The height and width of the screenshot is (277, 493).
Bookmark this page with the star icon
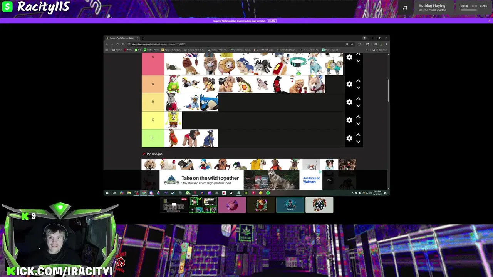(352, 44)
